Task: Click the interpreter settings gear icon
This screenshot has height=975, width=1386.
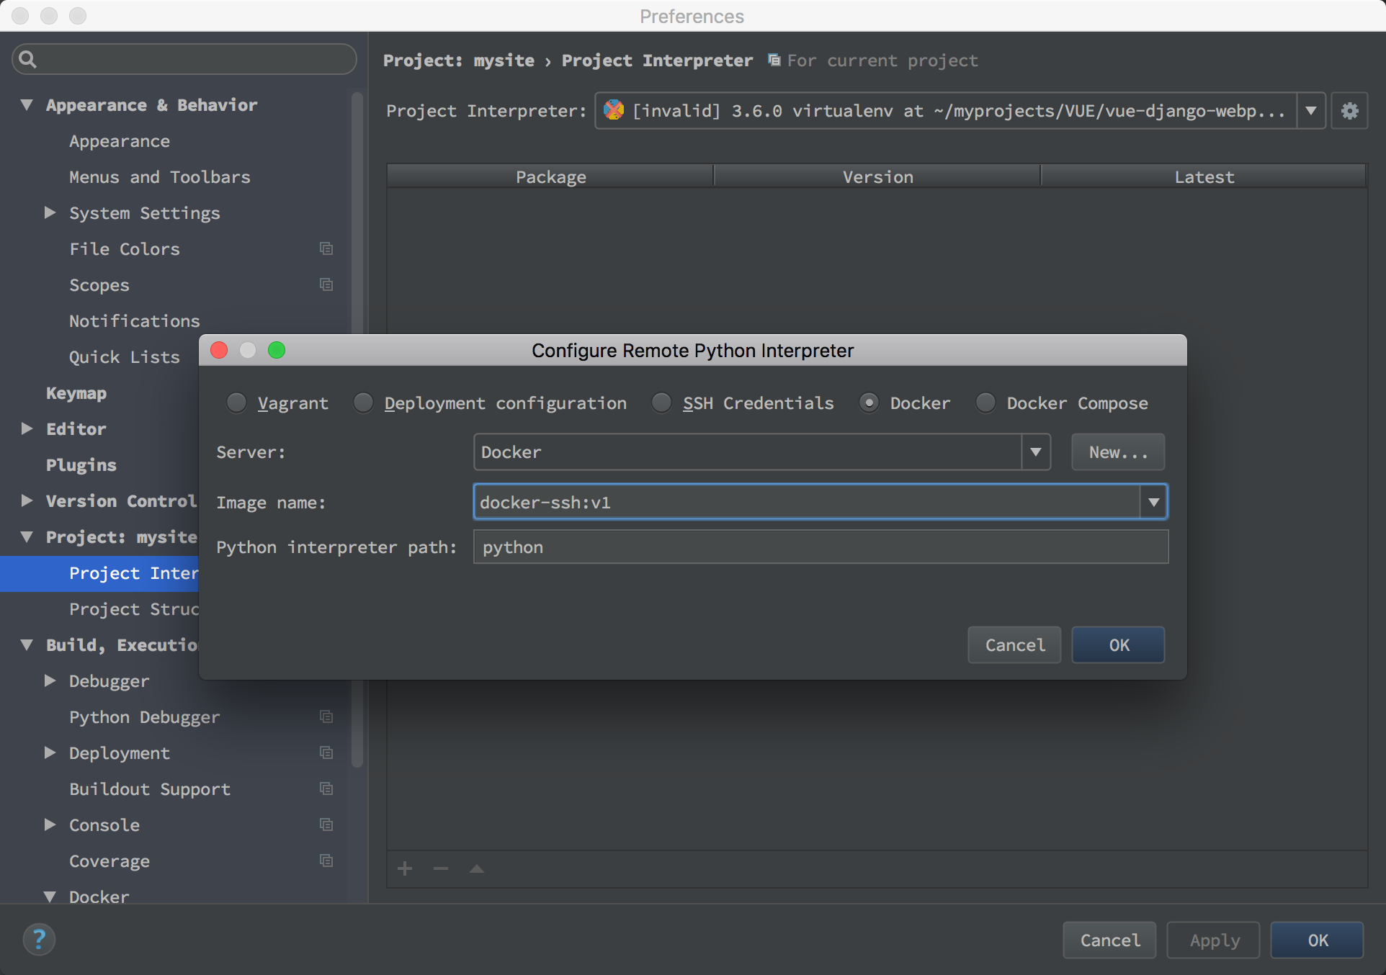Action: pos(1349,111)
